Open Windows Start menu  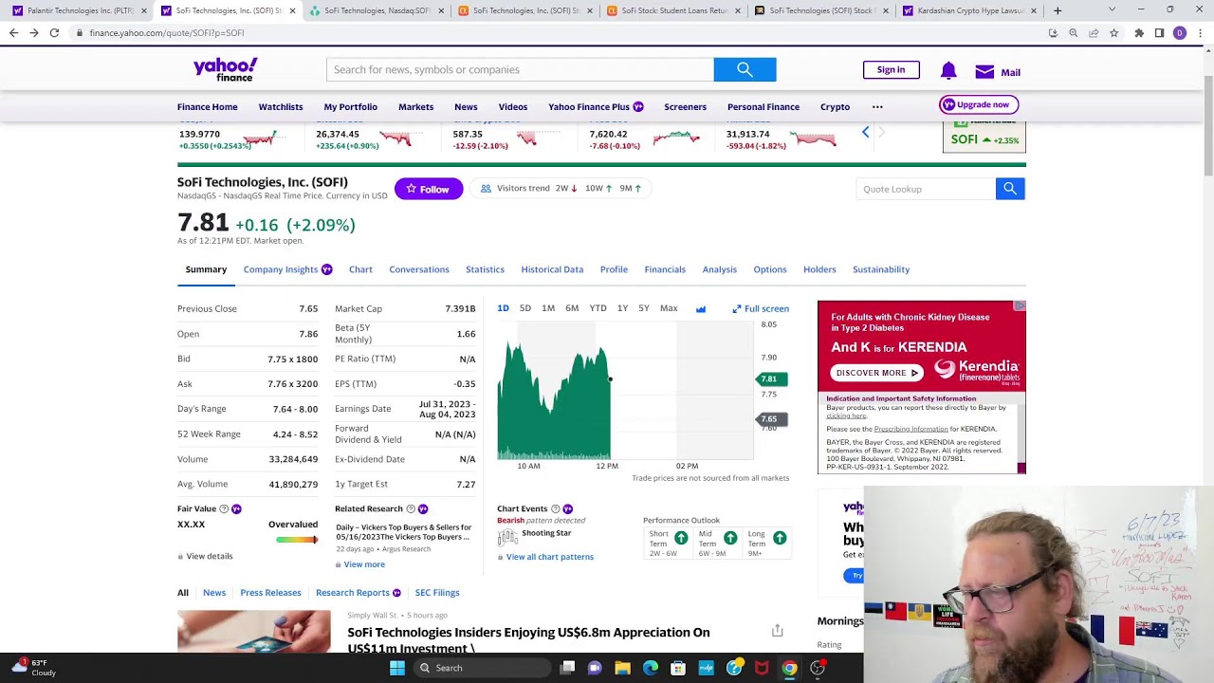coord(397,668)
